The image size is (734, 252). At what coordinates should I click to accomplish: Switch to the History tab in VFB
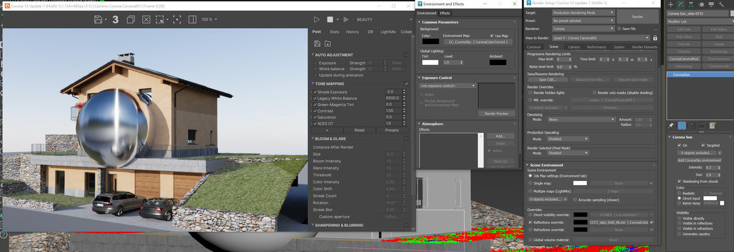pos(353,31)
